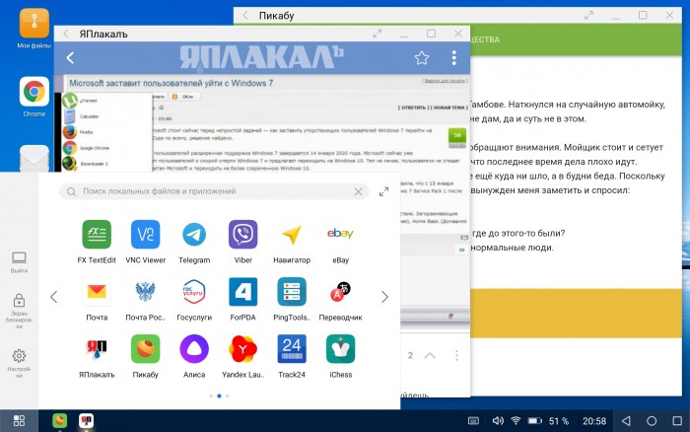Click back arrow in ЯПлакалъ title bar

click(x=66, y=34)
